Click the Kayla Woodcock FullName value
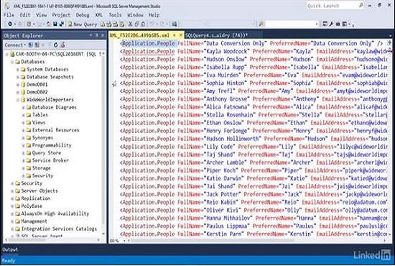The width and height of the screenshot is (395, 266). 226,51
